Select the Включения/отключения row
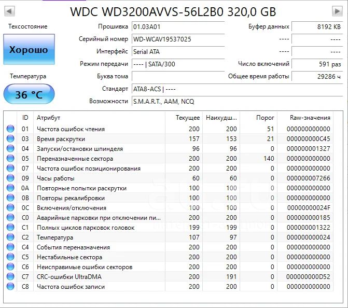The image size is (348, 308). [169, 207]
